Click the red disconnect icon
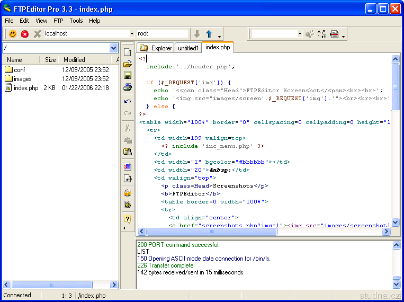This screenshot has height=302, width=404. click(25, 34)
